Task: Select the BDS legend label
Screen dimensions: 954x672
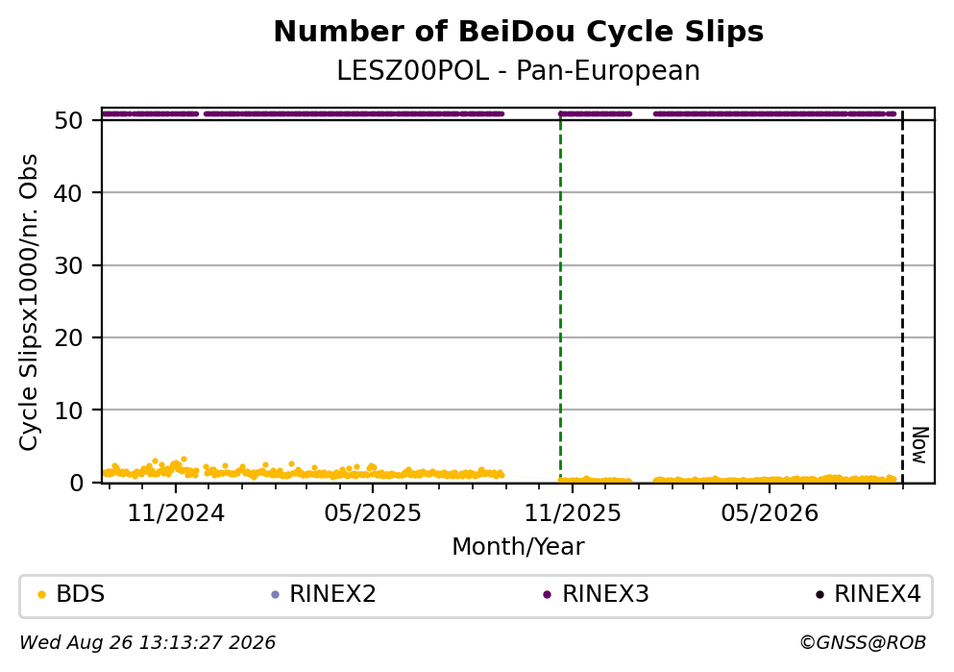Action: (x=81, y=594)
